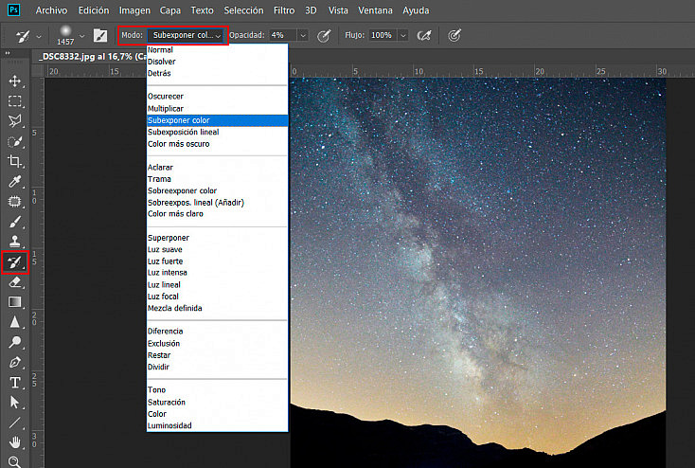This screenshot has width=695, height=468.
Task: Select the Eyedropper tool
Action: point(14,182)
